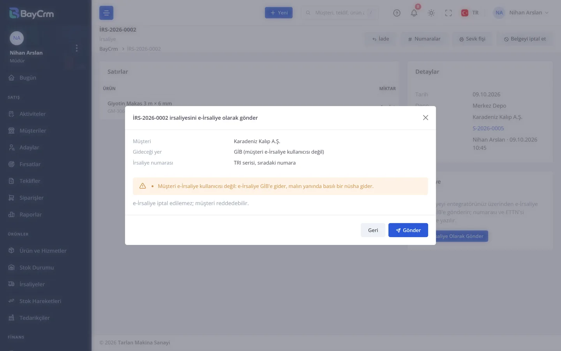Enter fullscreen mode via the frame icon
The image size is (561, 351).
(448, 13)
